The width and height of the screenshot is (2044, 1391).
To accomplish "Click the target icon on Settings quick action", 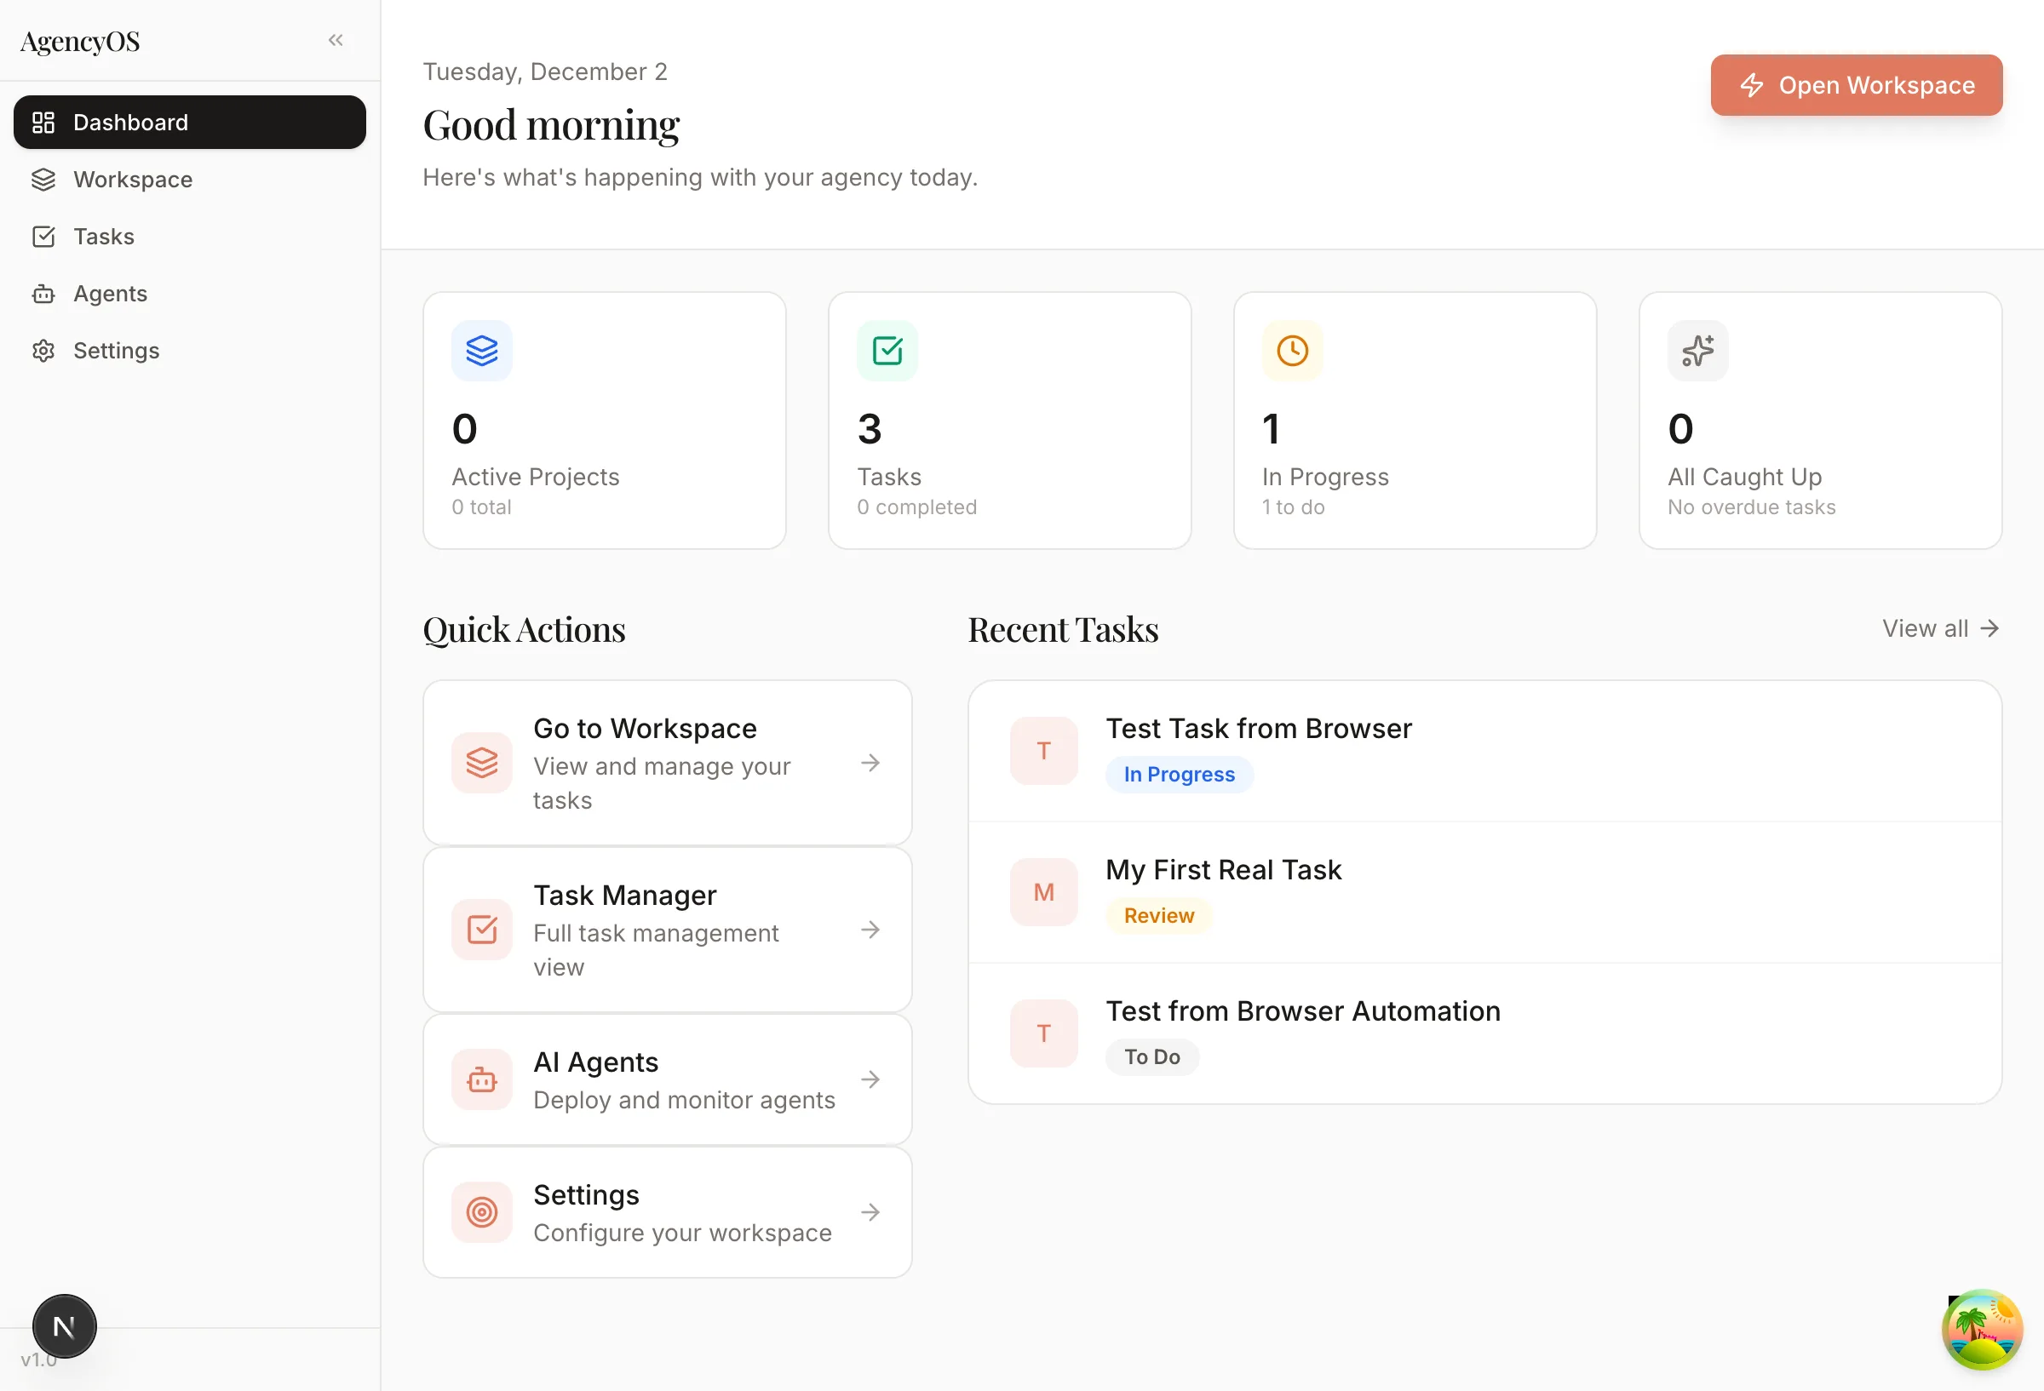I will point(481,1211).
